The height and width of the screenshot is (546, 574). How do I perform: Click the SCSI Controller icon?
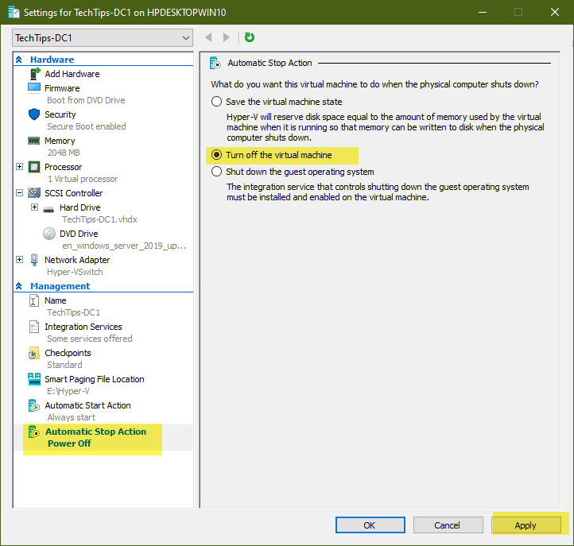tap(34, 193)
